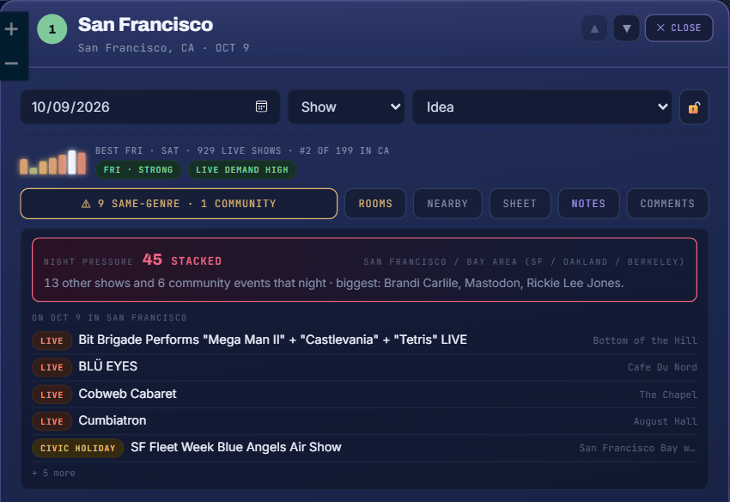Zoom in with the plus map control
The image size is (730, 502).
coord(12,29)
